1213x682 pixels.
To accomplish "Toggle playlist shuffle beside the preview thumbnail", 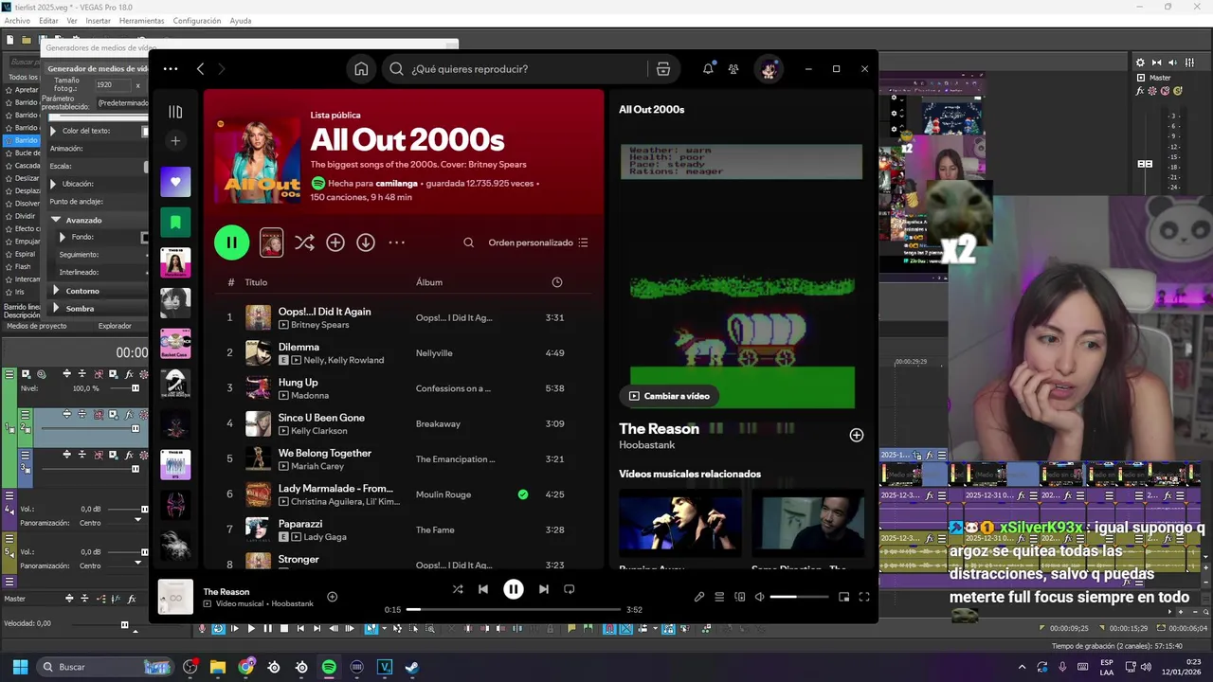I will pos(304,242).
